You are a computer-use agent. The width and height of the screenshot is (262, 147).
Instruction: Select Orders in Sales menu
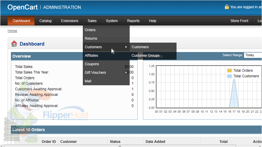(106, 30)
